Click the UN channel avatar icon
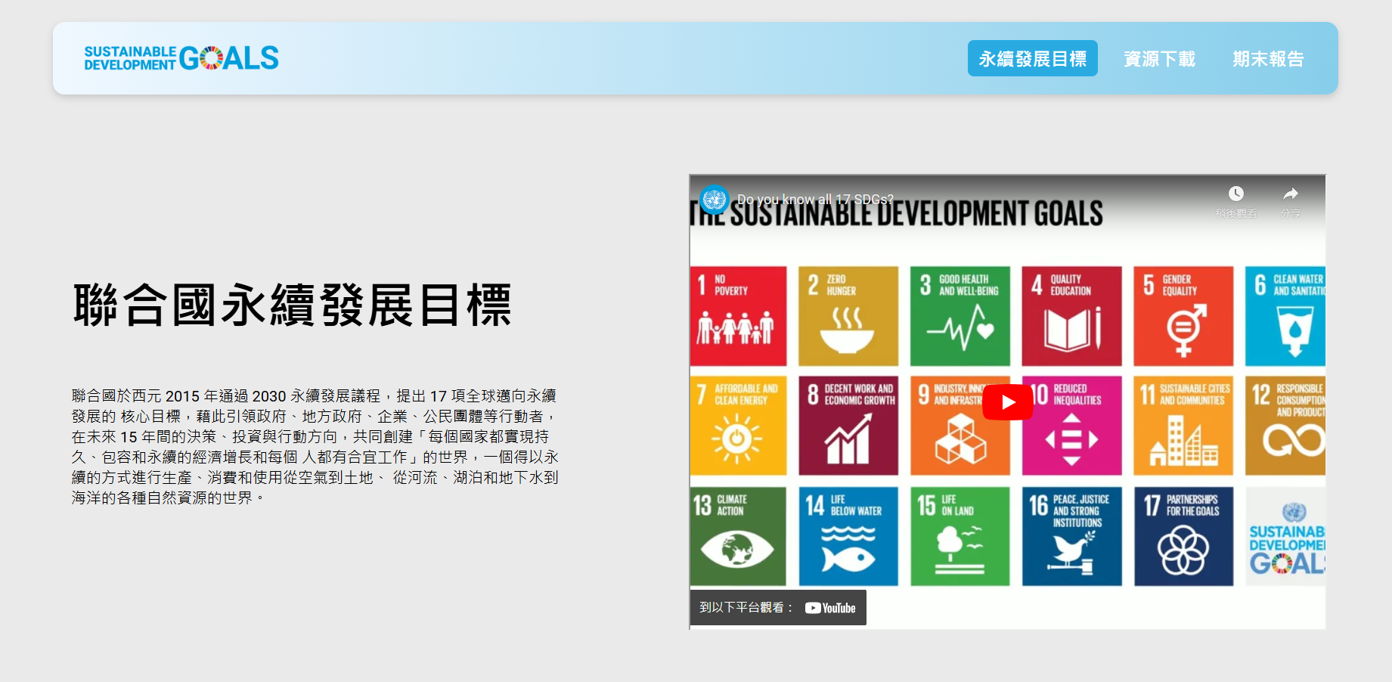Image resolution: width=1392 pixels, height=682 pixels. 714,200
